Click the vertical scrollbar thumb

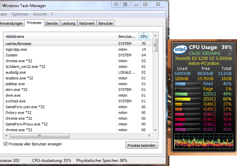(155, 45)
